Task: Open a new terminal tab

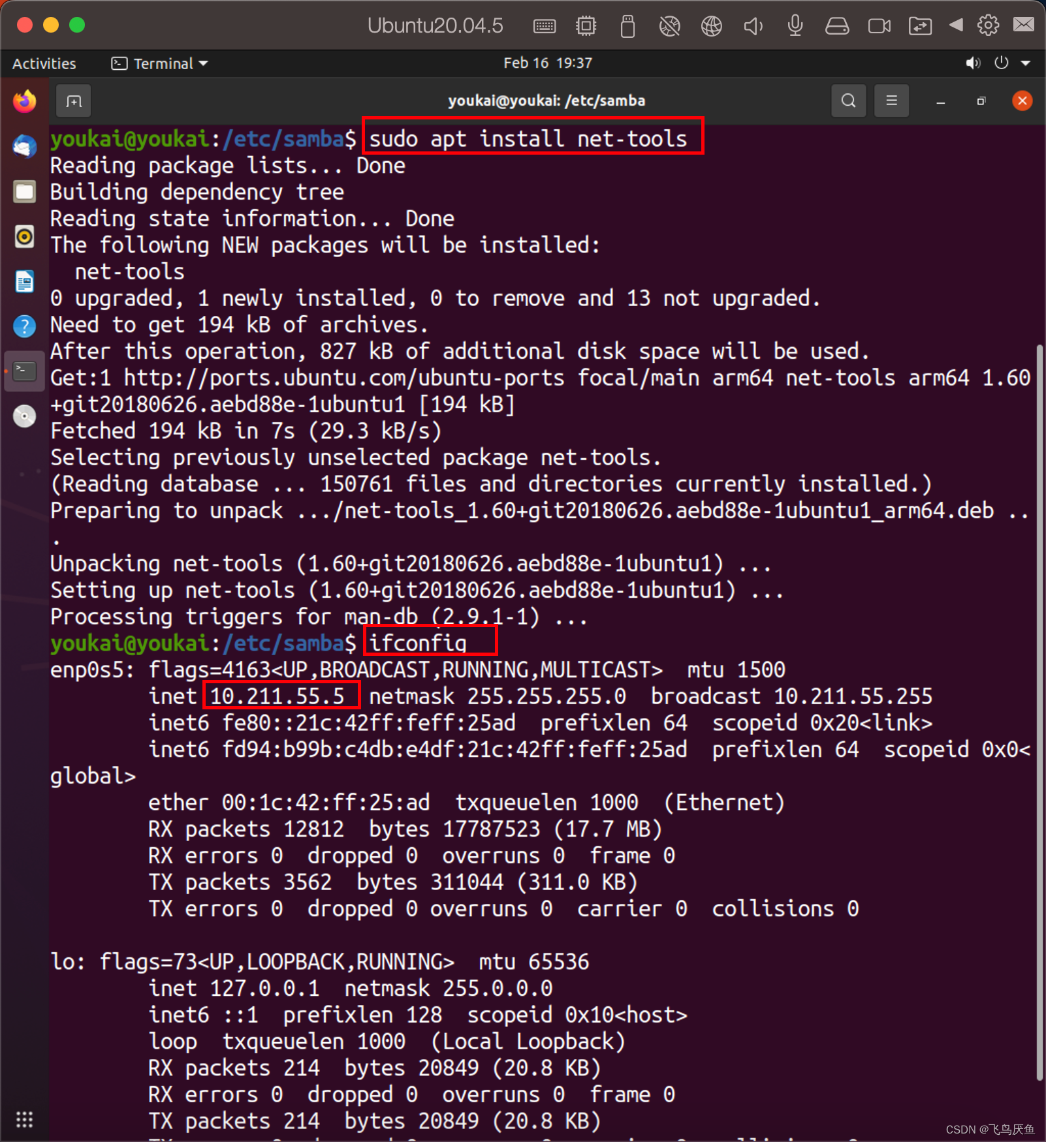Action: click(73, 101)
